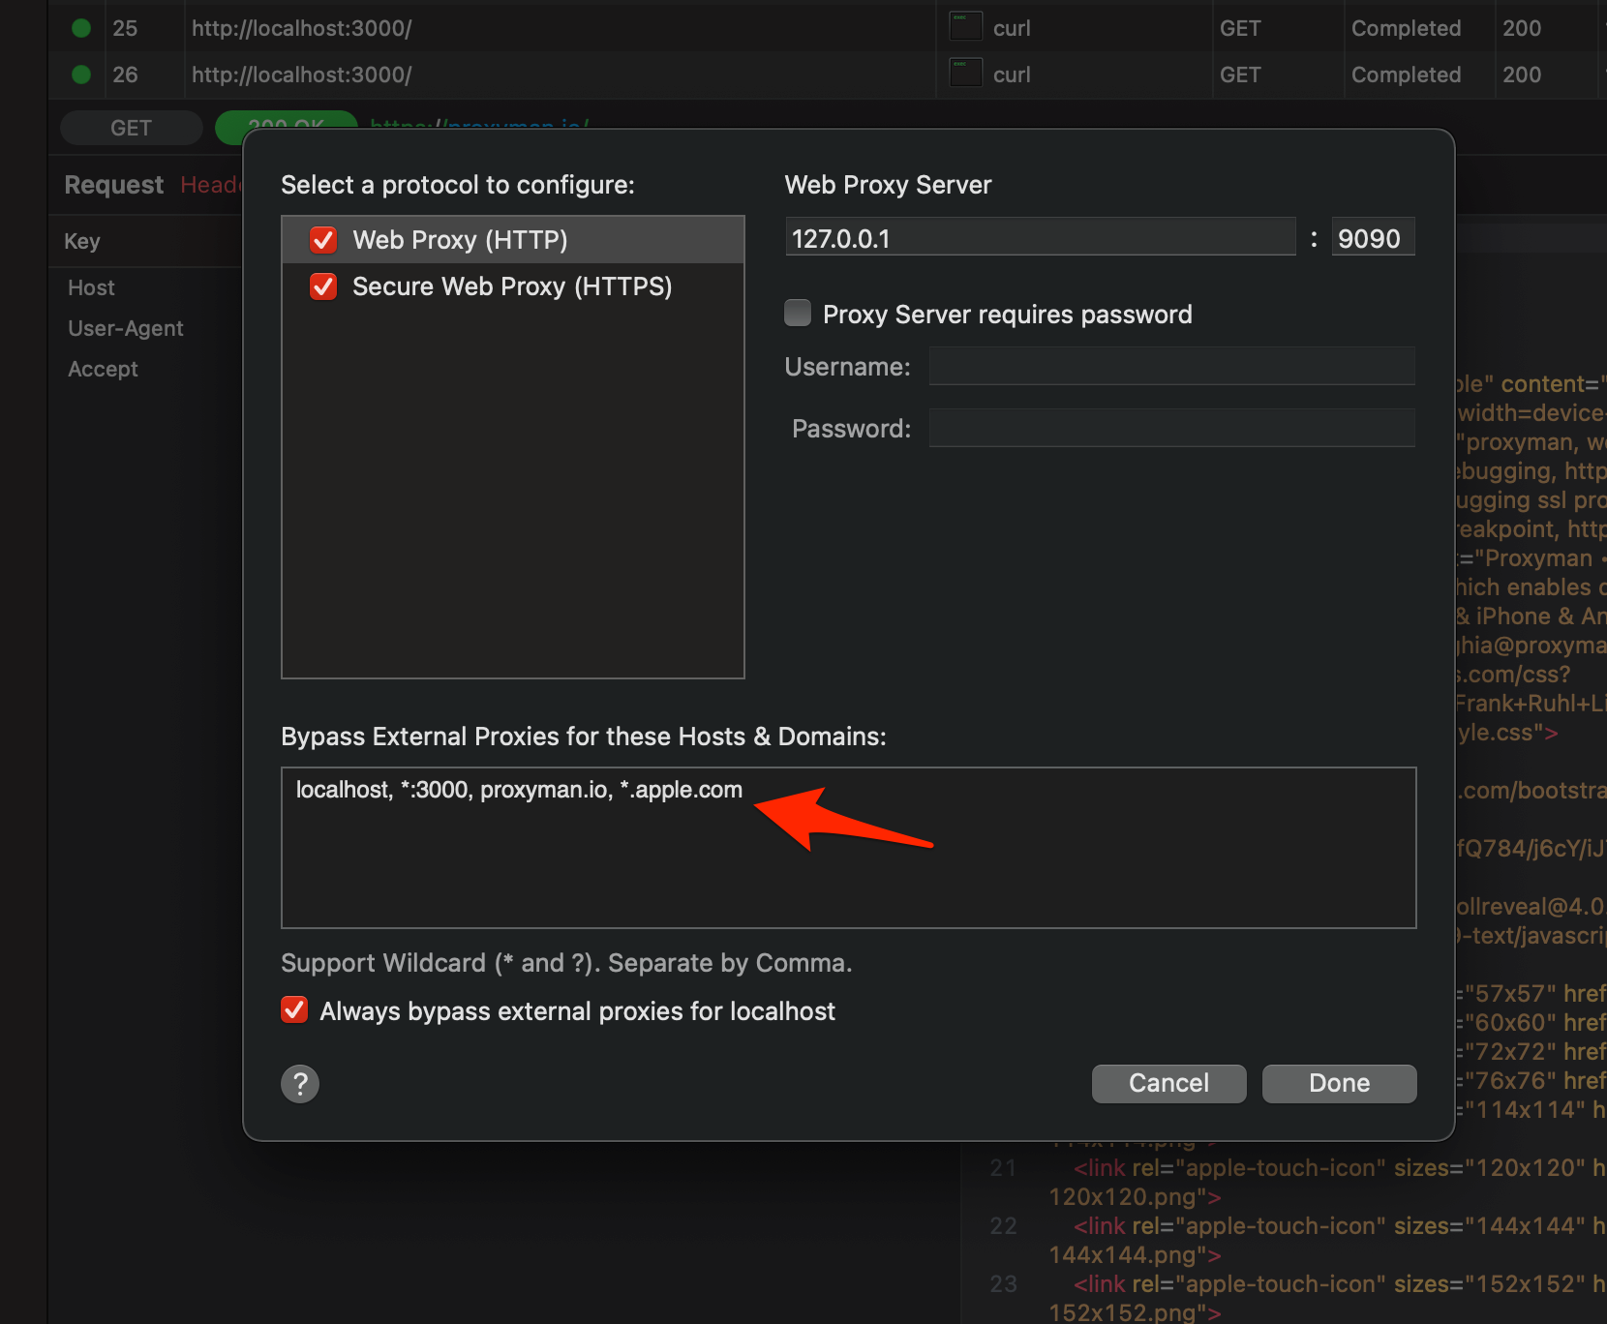Image resolution: width=1607 pixels, height=1324 pixels.
Task: Click the GET method badge above the Request panel
Action: tap(131, 127)
